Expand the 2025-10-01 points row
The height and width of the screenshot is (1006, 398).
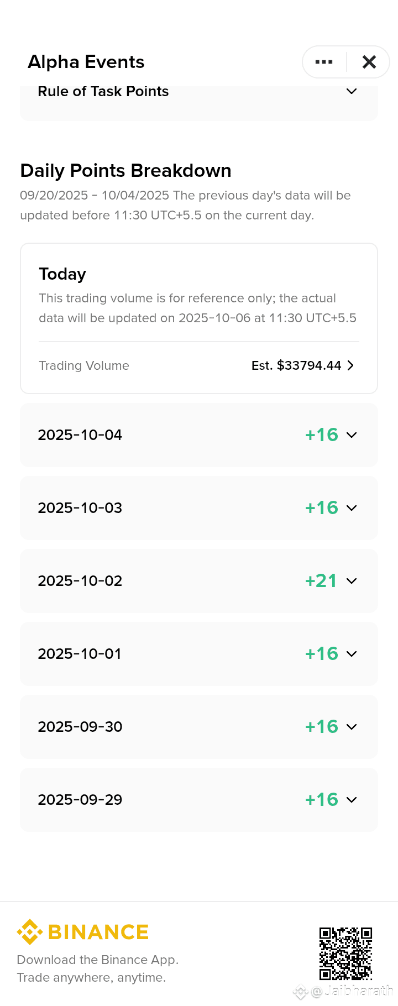[x=199, y=654]
